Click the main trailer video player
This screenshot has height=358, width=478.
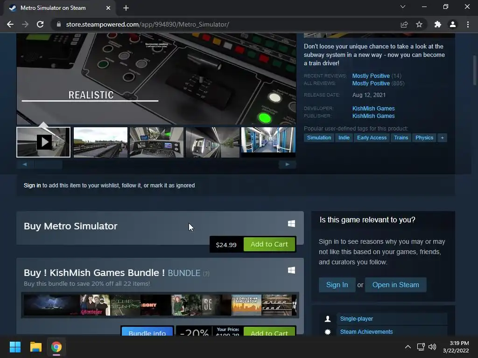click(x=156, y=78)
